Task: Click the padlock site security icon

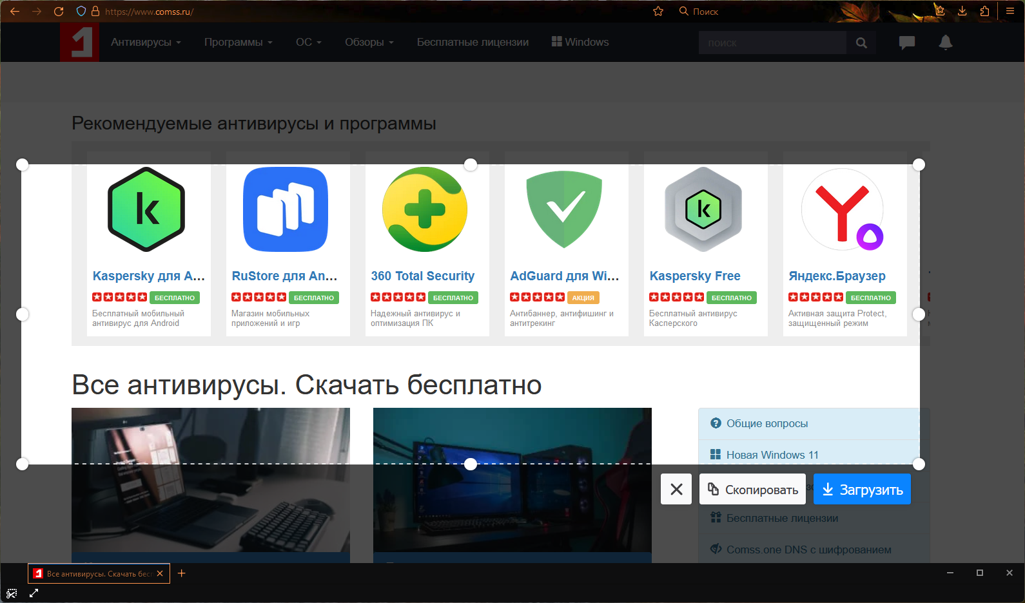Action: pyautogui.click(x=95, y=12)
